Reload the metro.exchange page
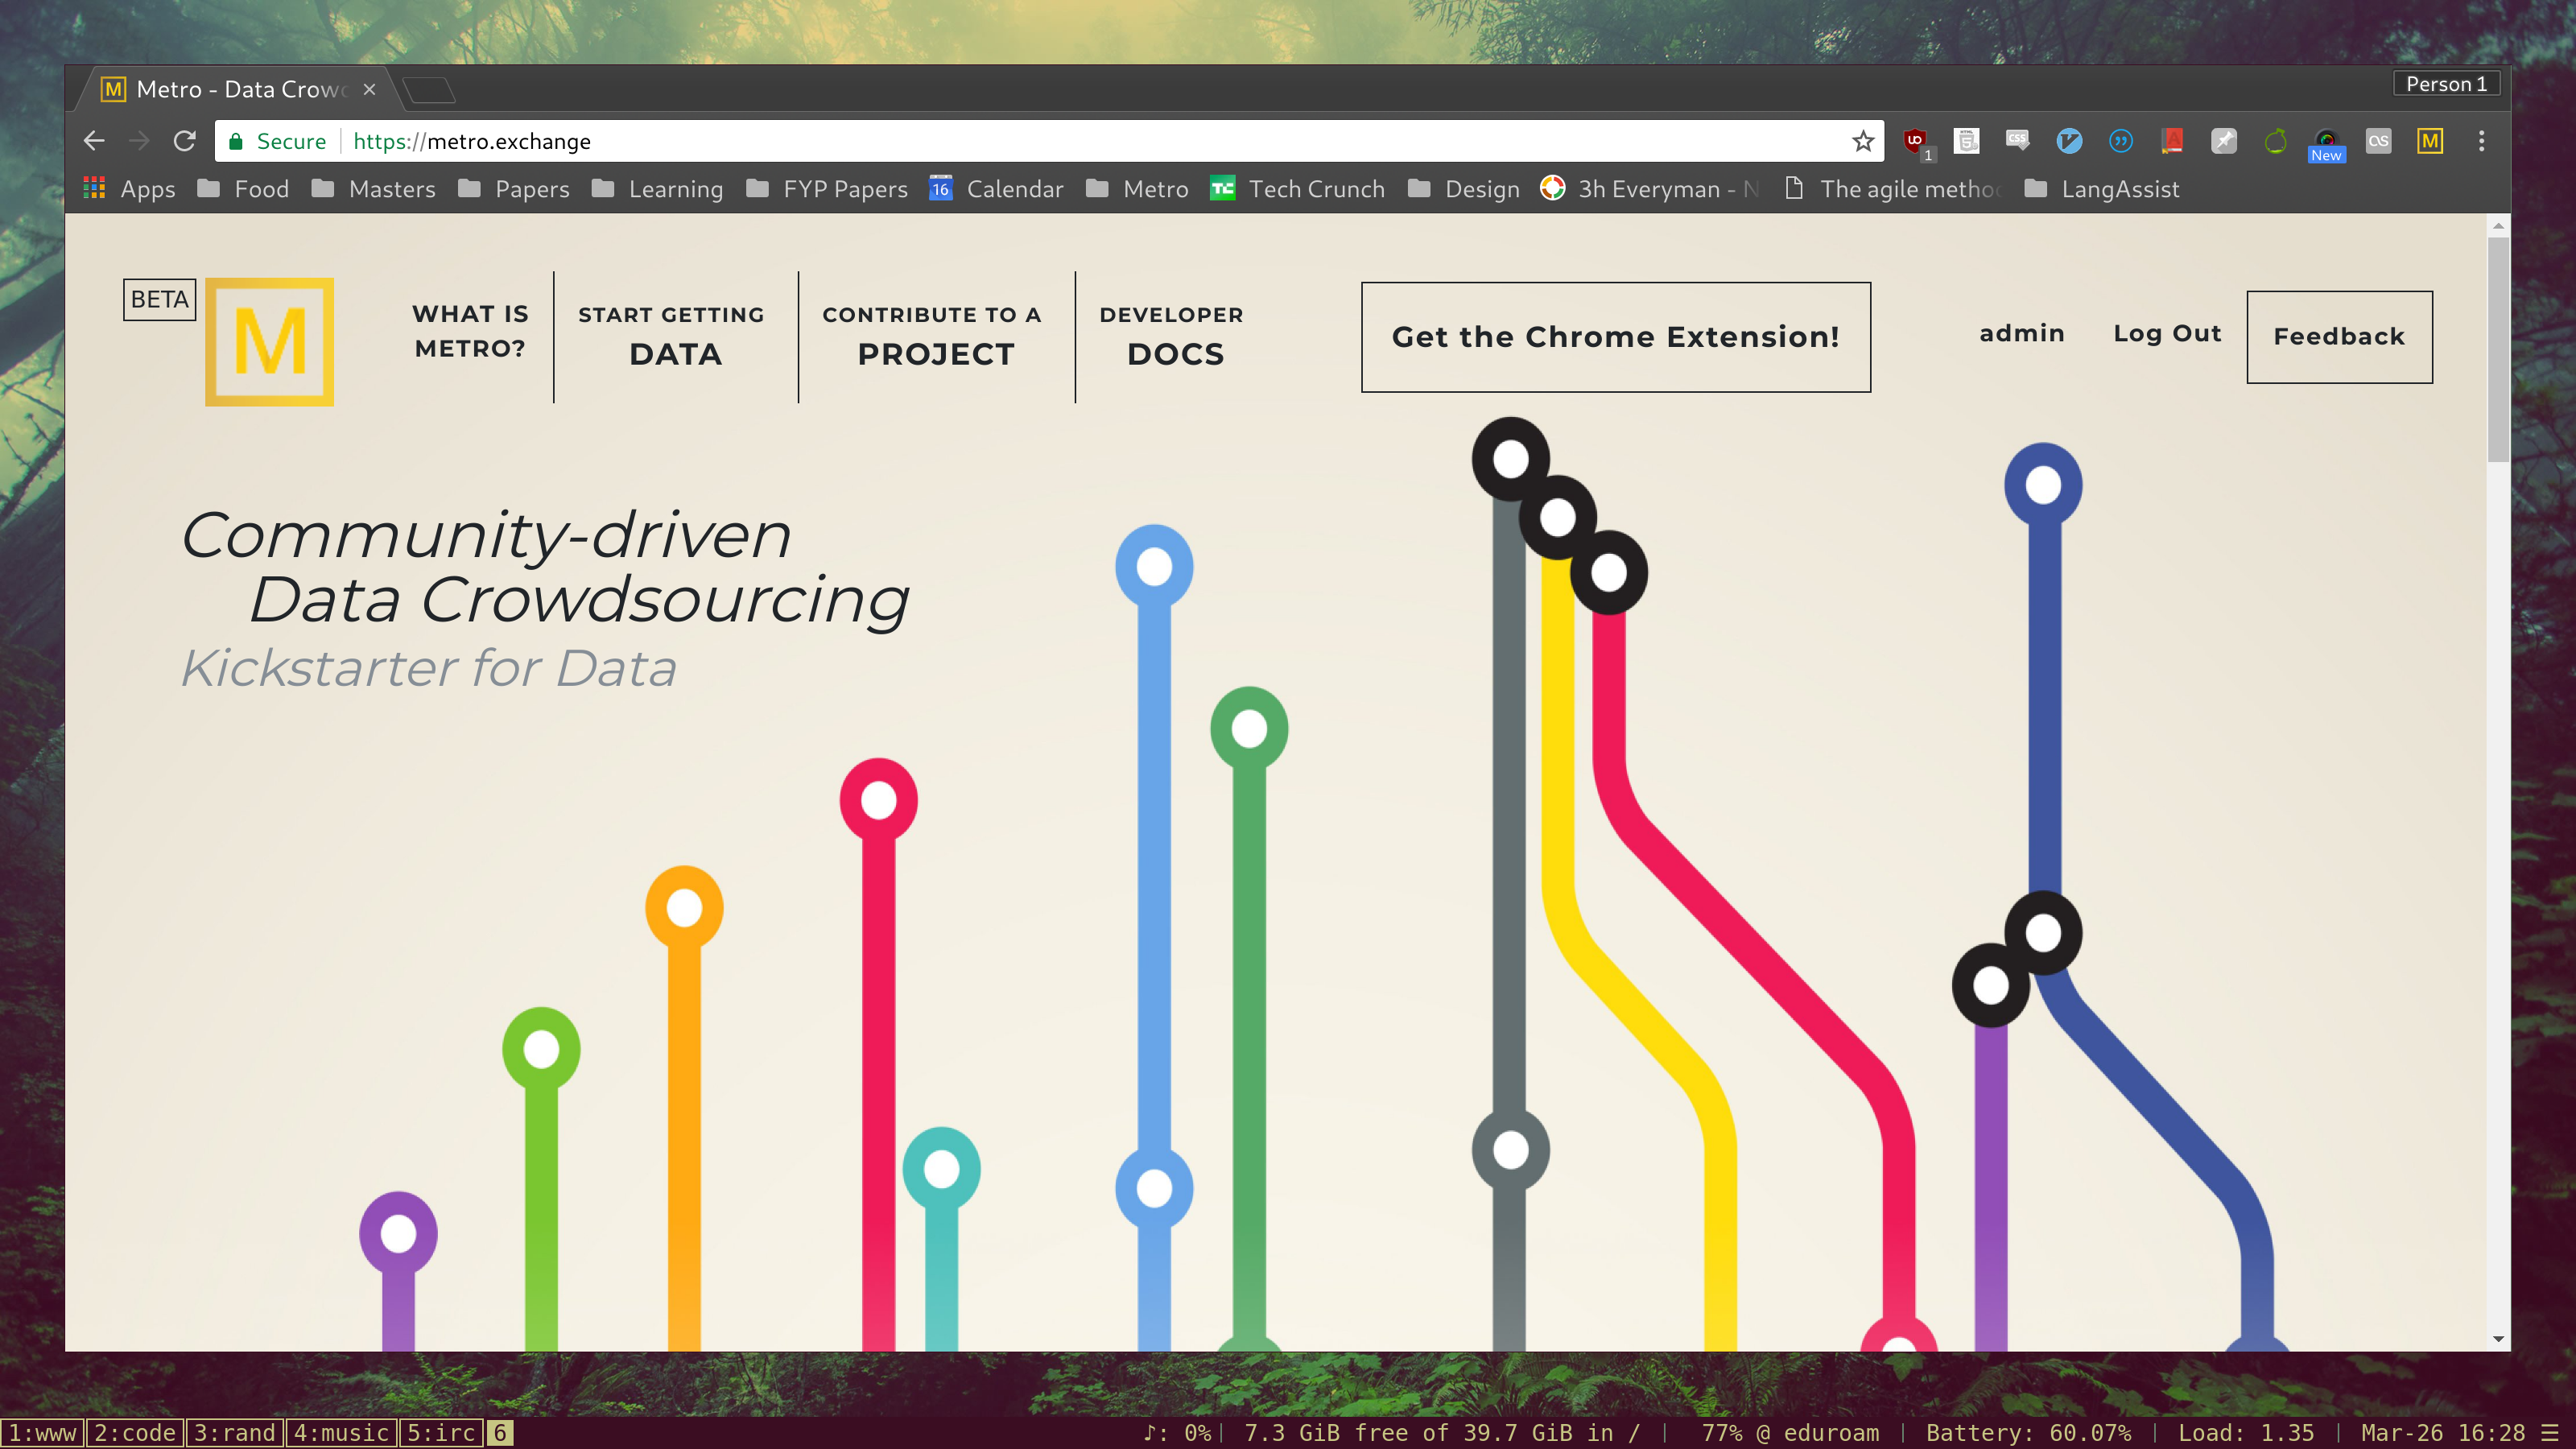 (184, 141)
